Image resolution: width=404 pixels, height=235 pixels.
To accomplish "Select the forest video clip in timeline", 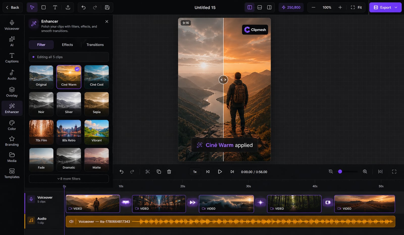I will click(x=294, y=204).
